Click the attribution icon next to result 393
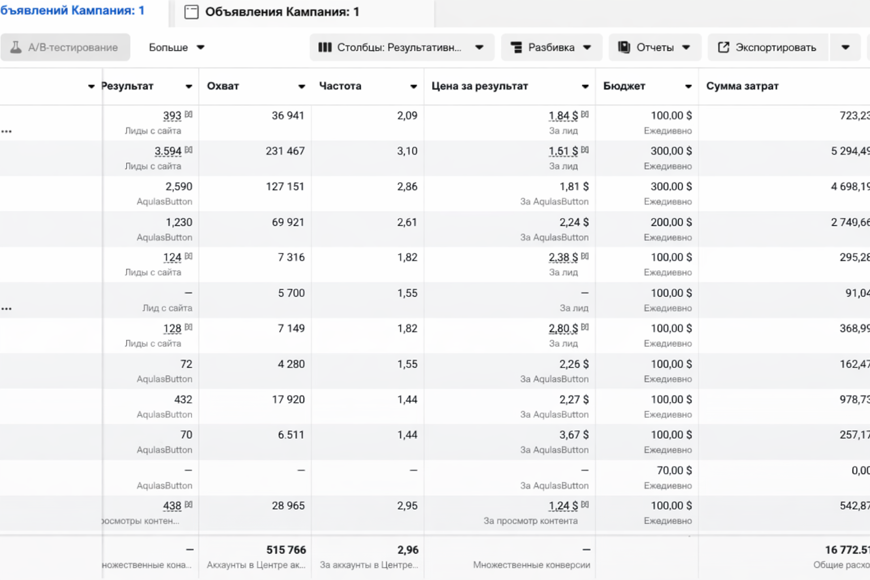 point(189,115)
